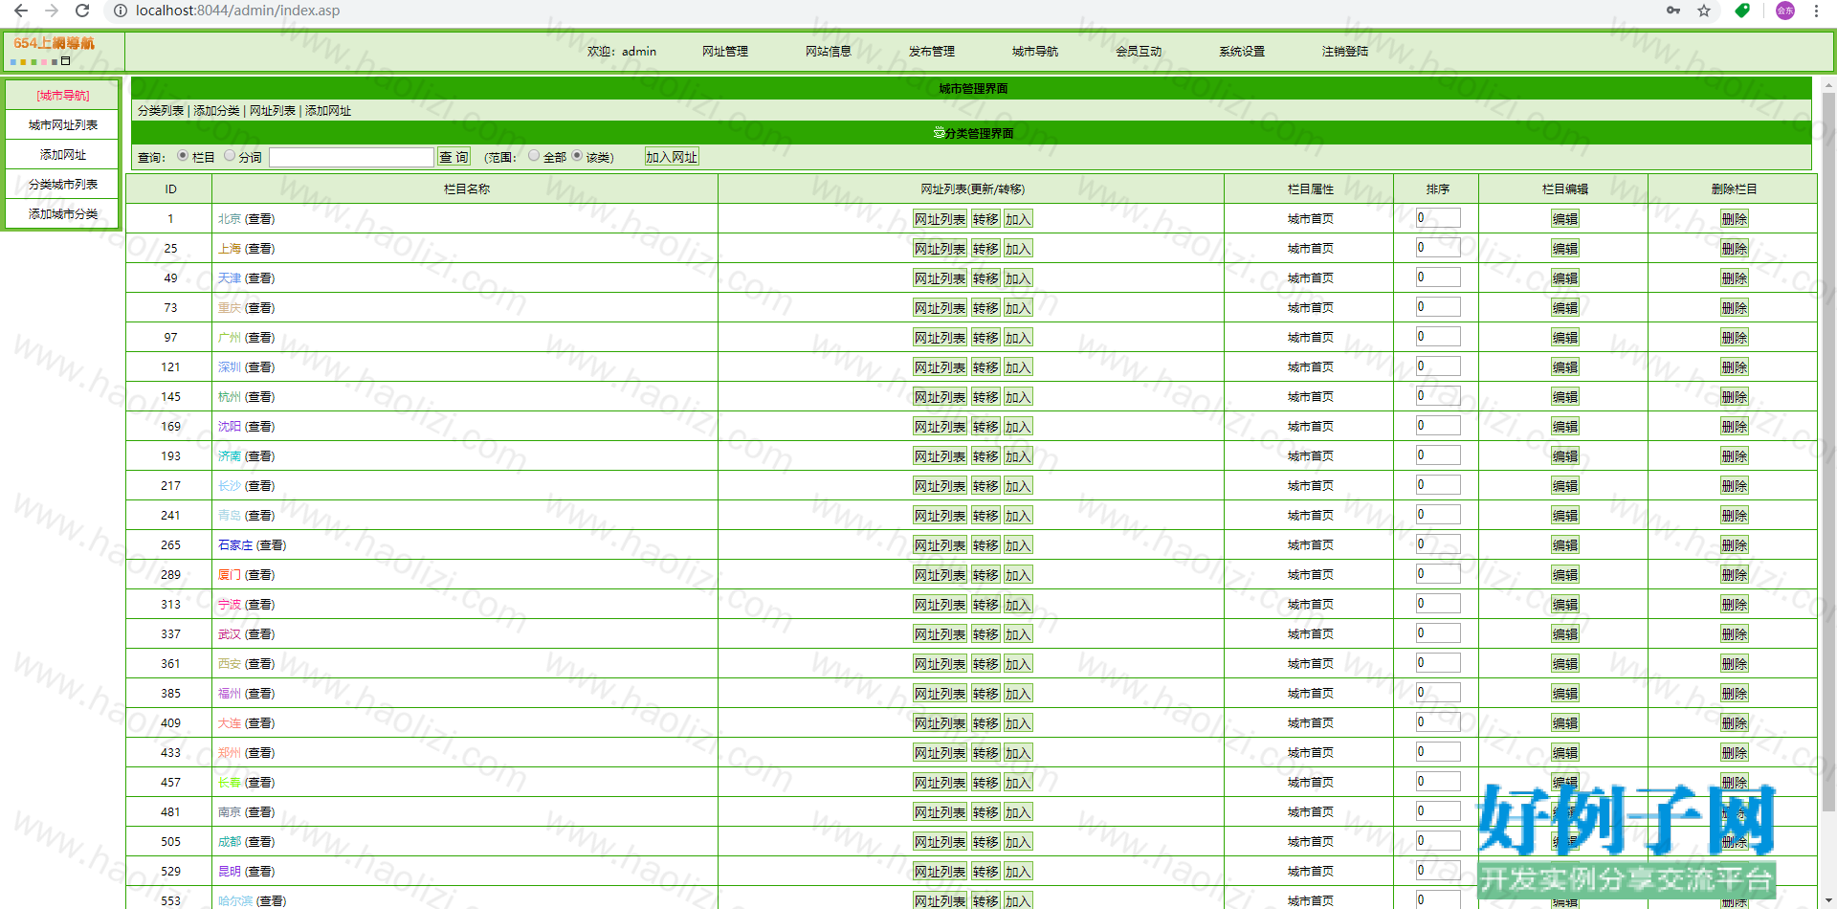
Task: Open 发布管理 top menu
Action: coord(932,52)
